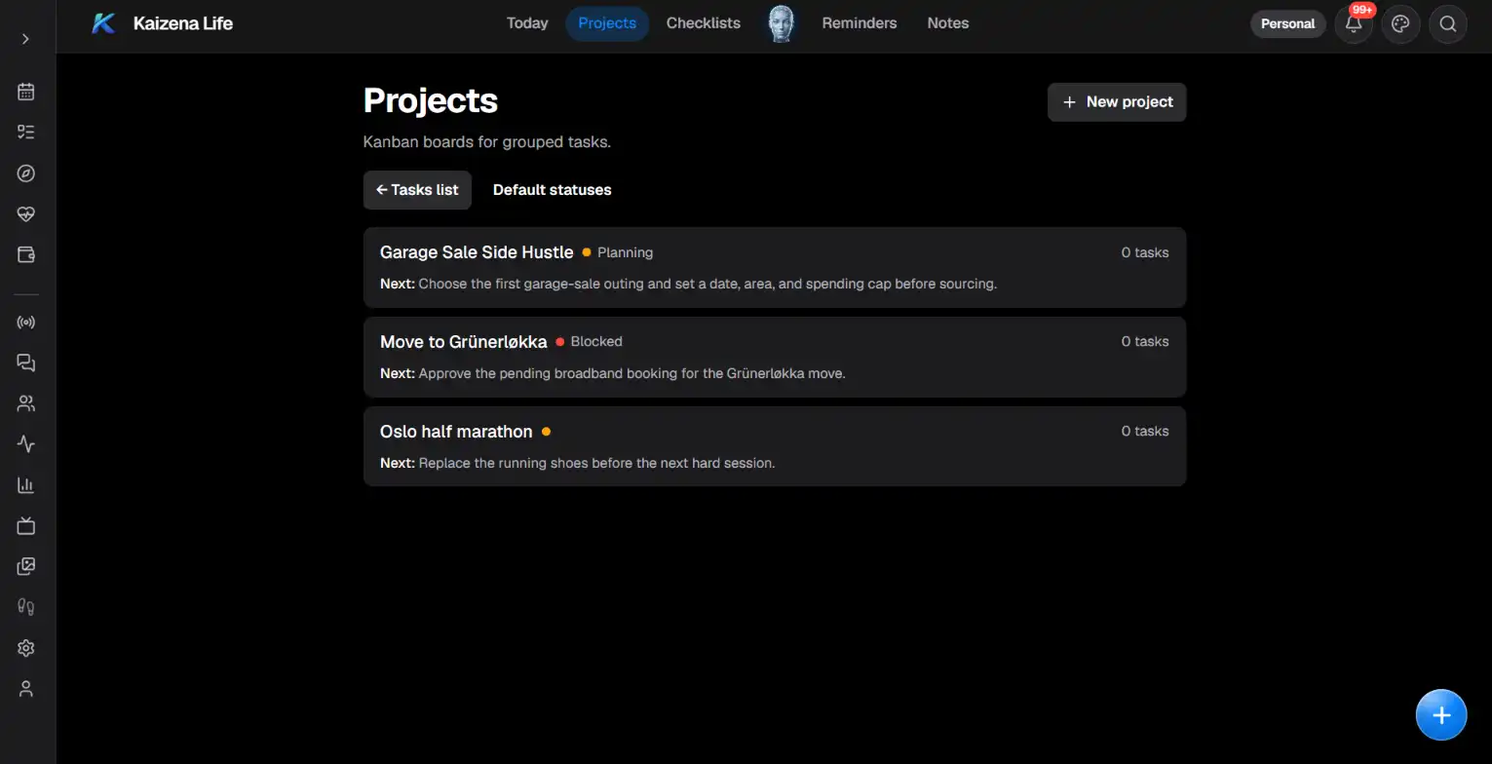Click the blue floating add button
Viewport: 1492px width, 764px height.
click(x=1441, y=715)
